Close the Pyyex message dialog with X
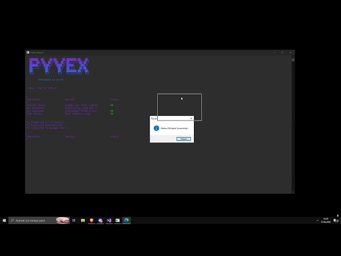 click(191, 118)
